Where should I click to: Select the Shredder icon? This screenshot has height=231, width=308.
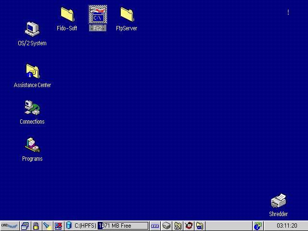point(278,201)
